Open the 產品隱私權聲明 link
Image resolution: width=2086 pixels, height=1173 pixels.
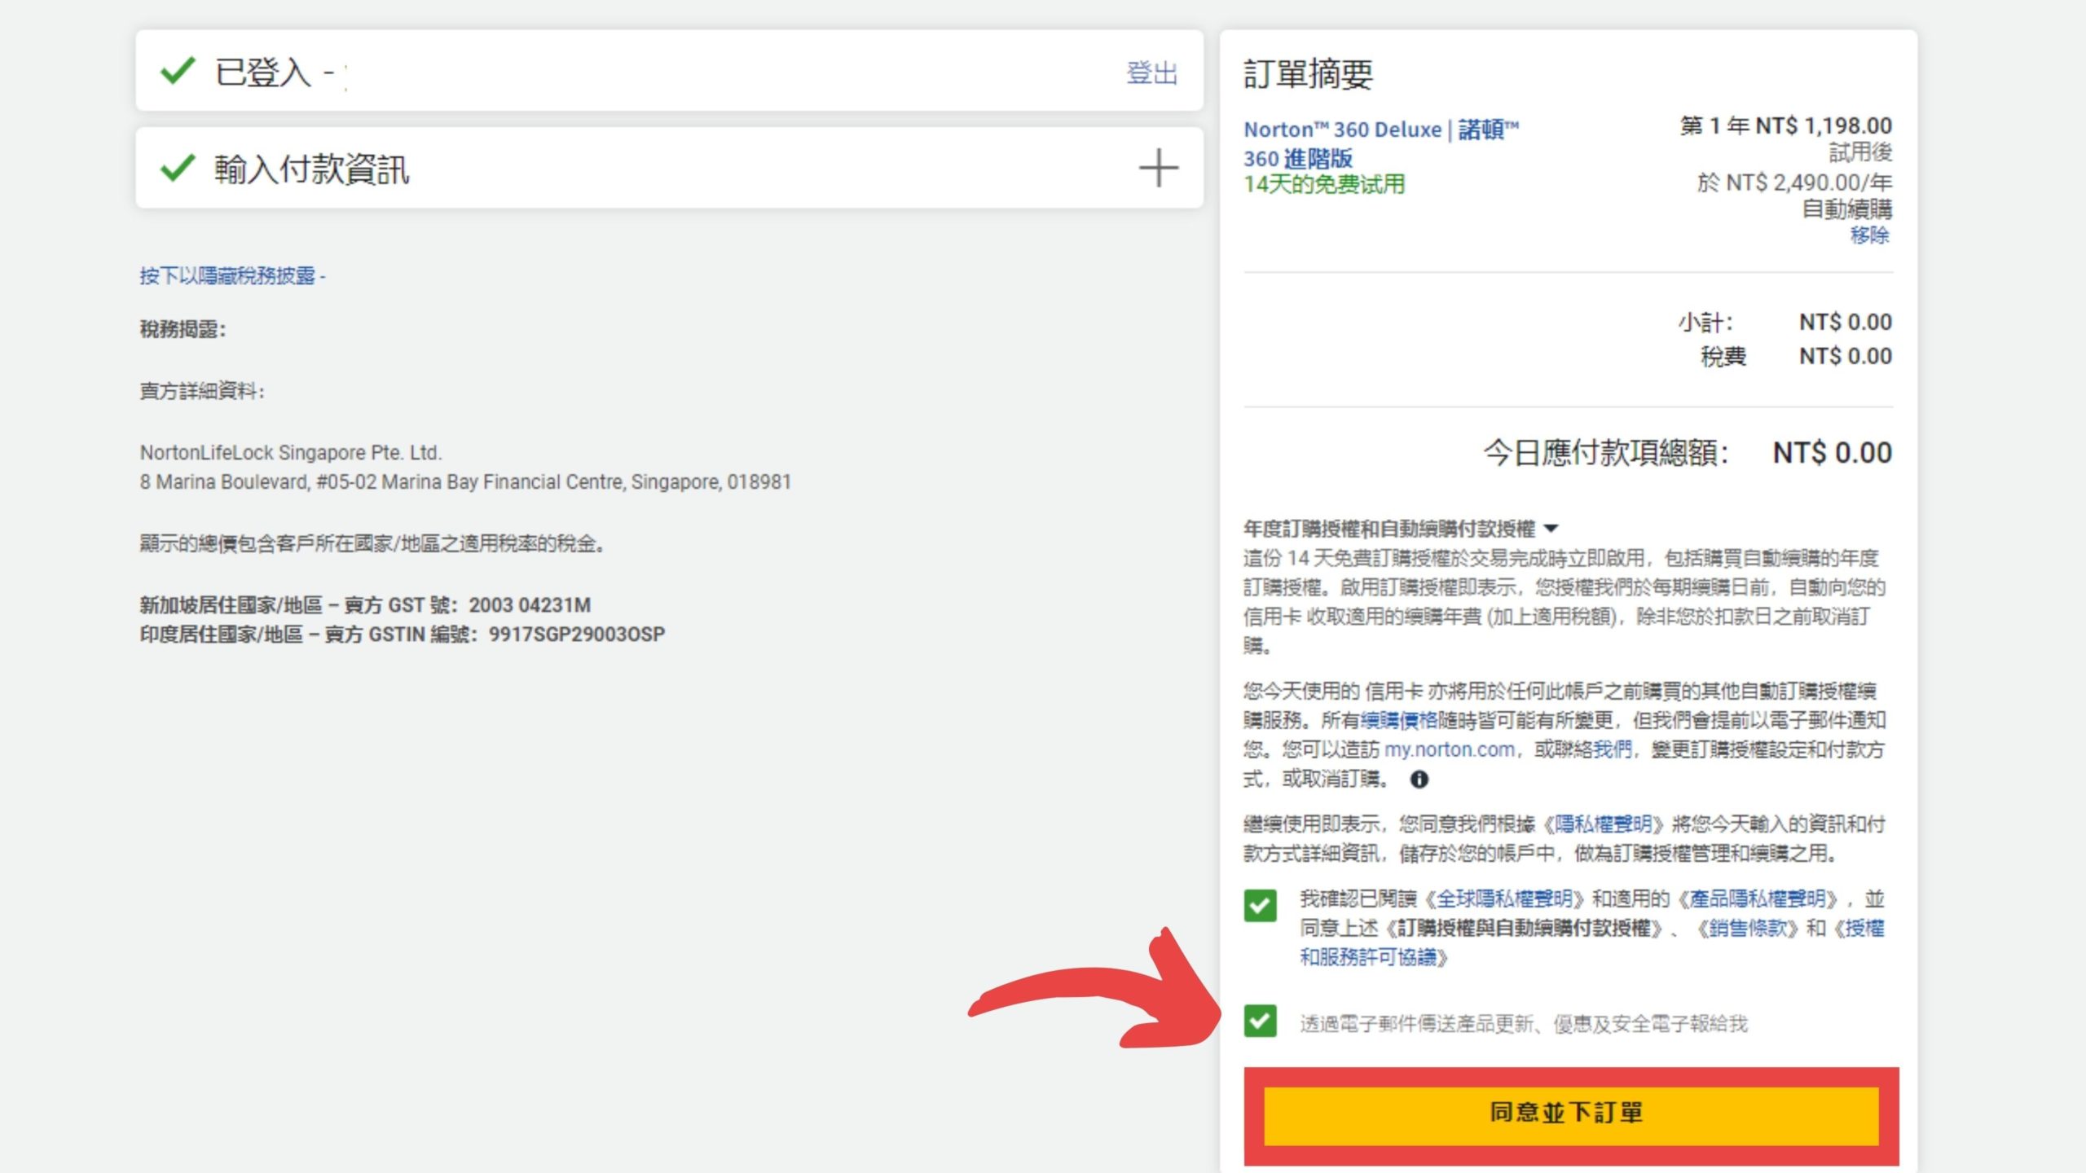pos(1758,899)
